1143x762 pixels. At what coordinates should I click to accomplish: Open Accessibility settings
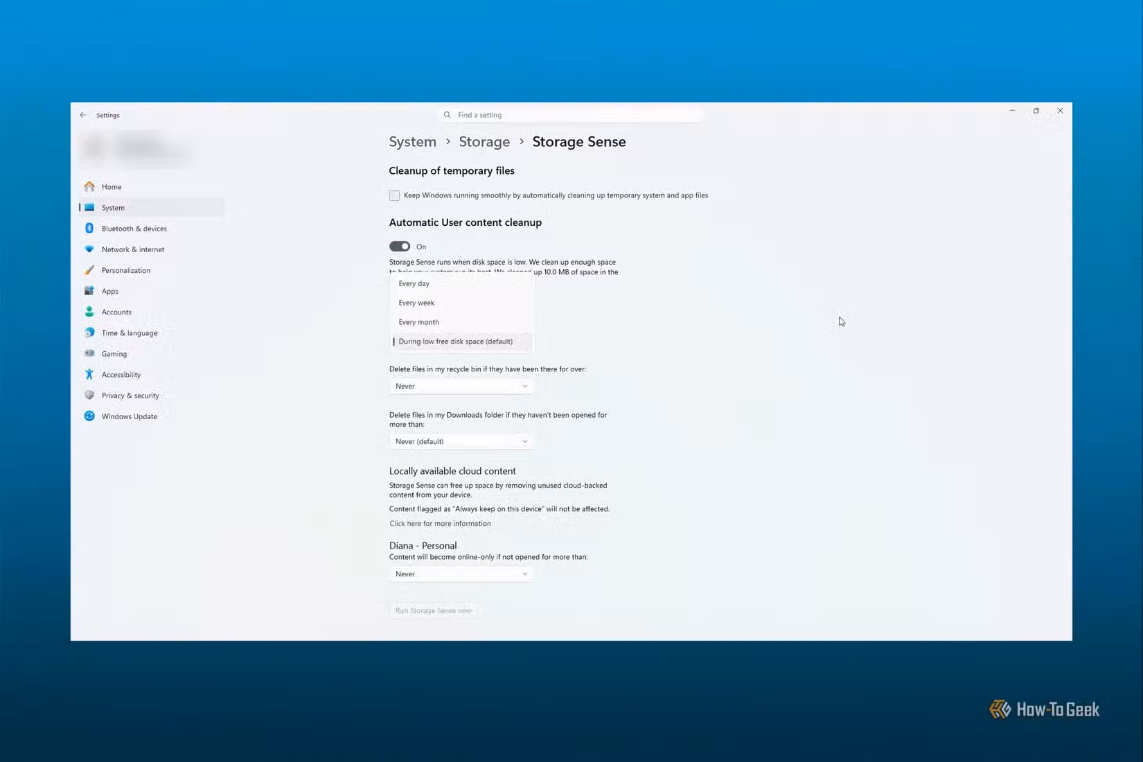[x=152, y=374]
